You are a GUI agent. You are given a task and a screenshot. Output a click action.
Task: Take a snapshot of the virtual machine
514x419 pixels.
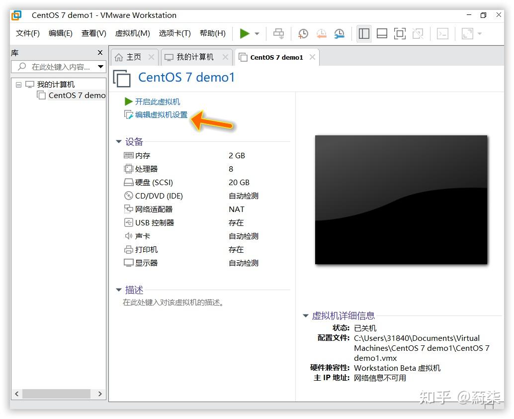point(303,33)
